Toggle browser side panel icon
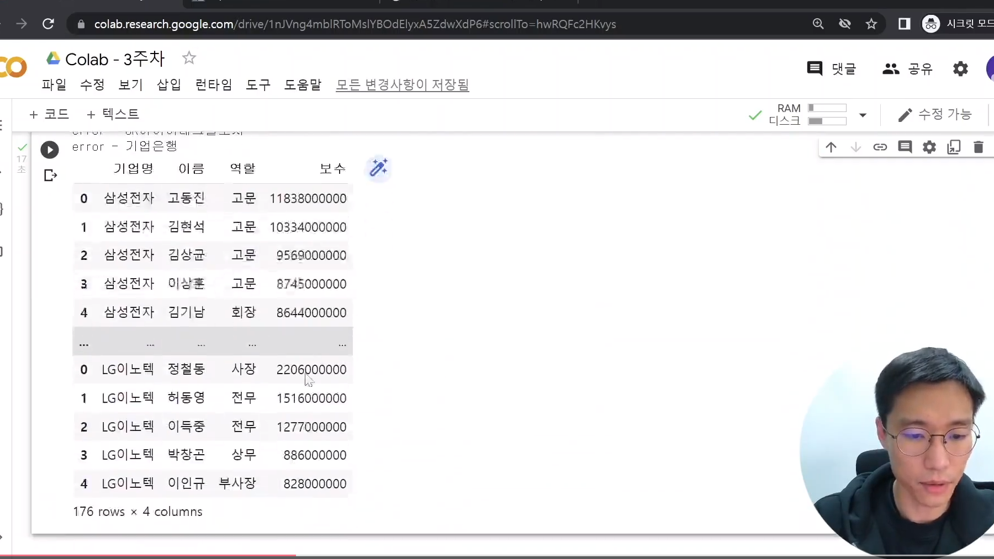The image size is (994, 559). 904,24
